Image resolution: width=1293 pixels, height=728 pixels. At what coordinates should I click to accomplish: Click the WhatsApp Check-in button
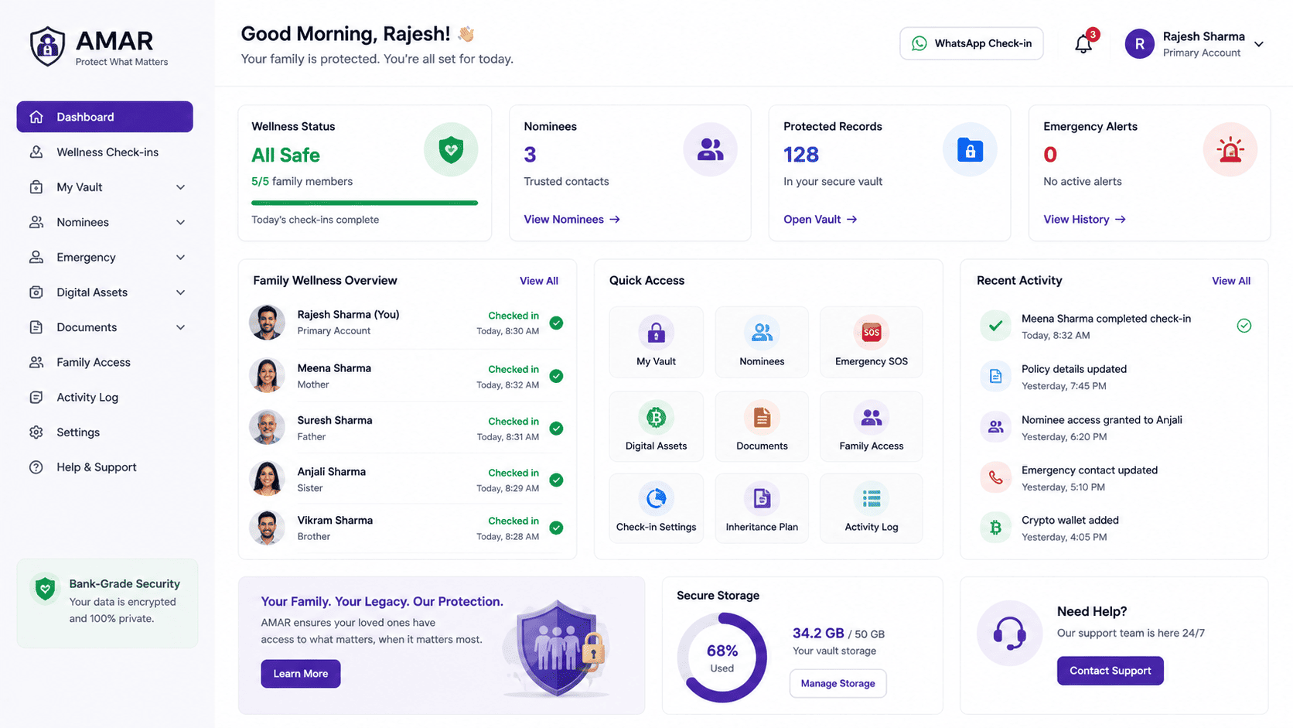[971, 43]
